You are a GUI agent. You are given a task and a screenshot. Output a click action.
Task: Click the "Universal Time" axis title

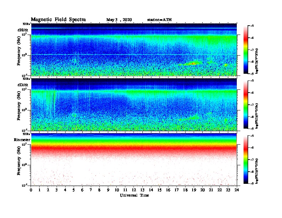point(134,195)
